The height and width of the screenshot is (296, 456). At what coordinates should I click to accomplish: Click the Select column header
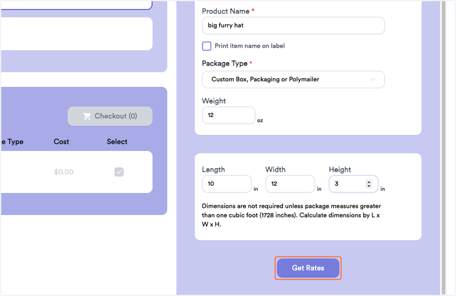click(x=117, y=142)
